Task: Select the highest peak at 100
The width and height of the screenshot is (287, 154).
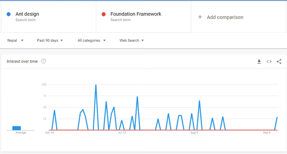Action: tap(96, 85)
